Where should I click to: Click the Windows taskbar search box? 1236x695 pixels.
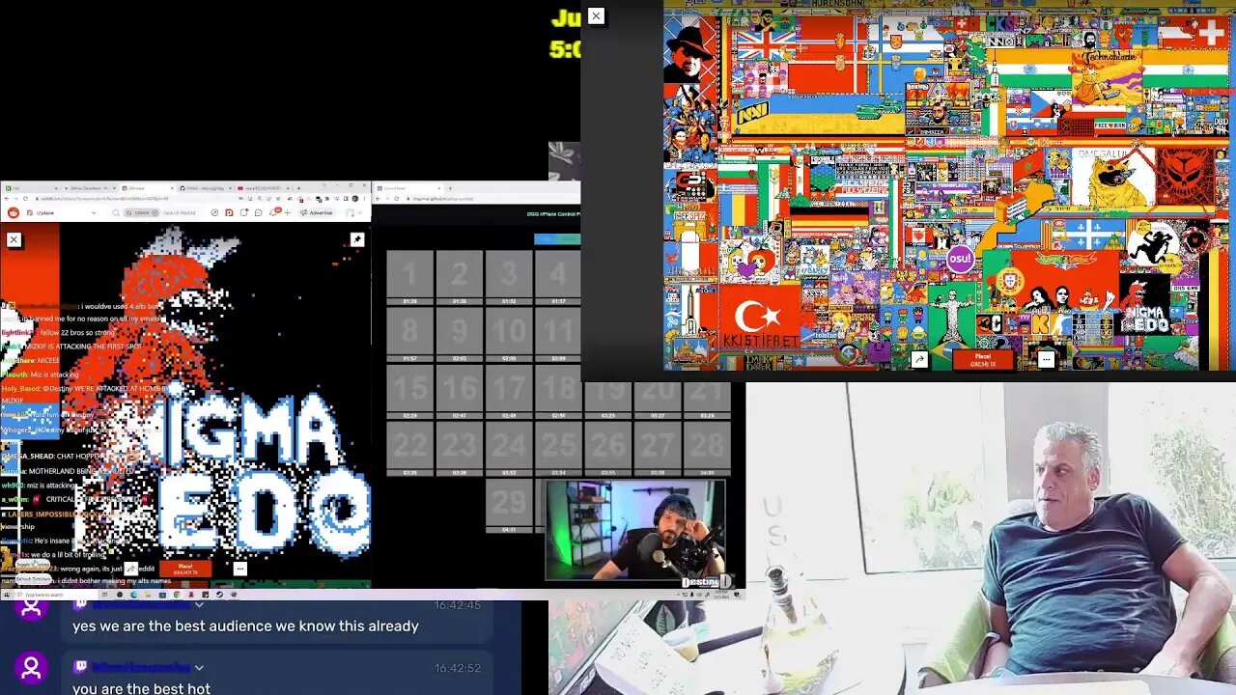point(55,595)
